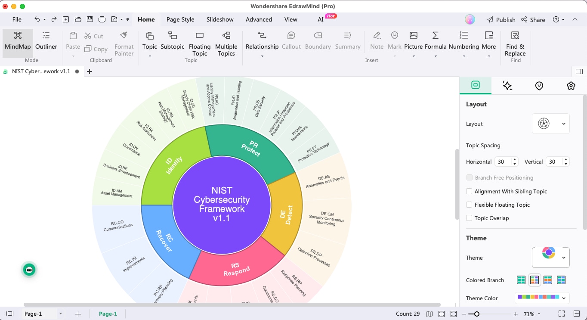Add a new document tab
The width and height of the screenshot is (587, 320).
90,71
